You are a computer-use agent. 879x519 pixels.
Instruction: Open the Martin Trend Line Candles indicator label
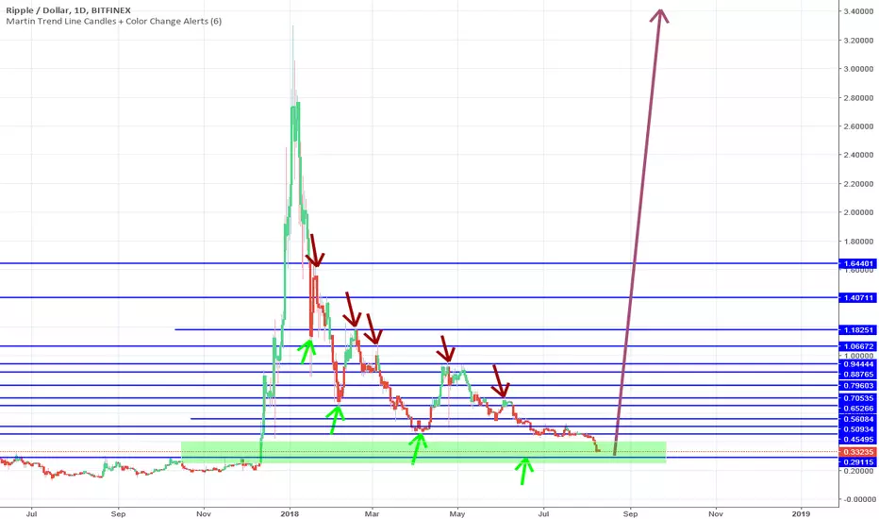coord(114,22)
